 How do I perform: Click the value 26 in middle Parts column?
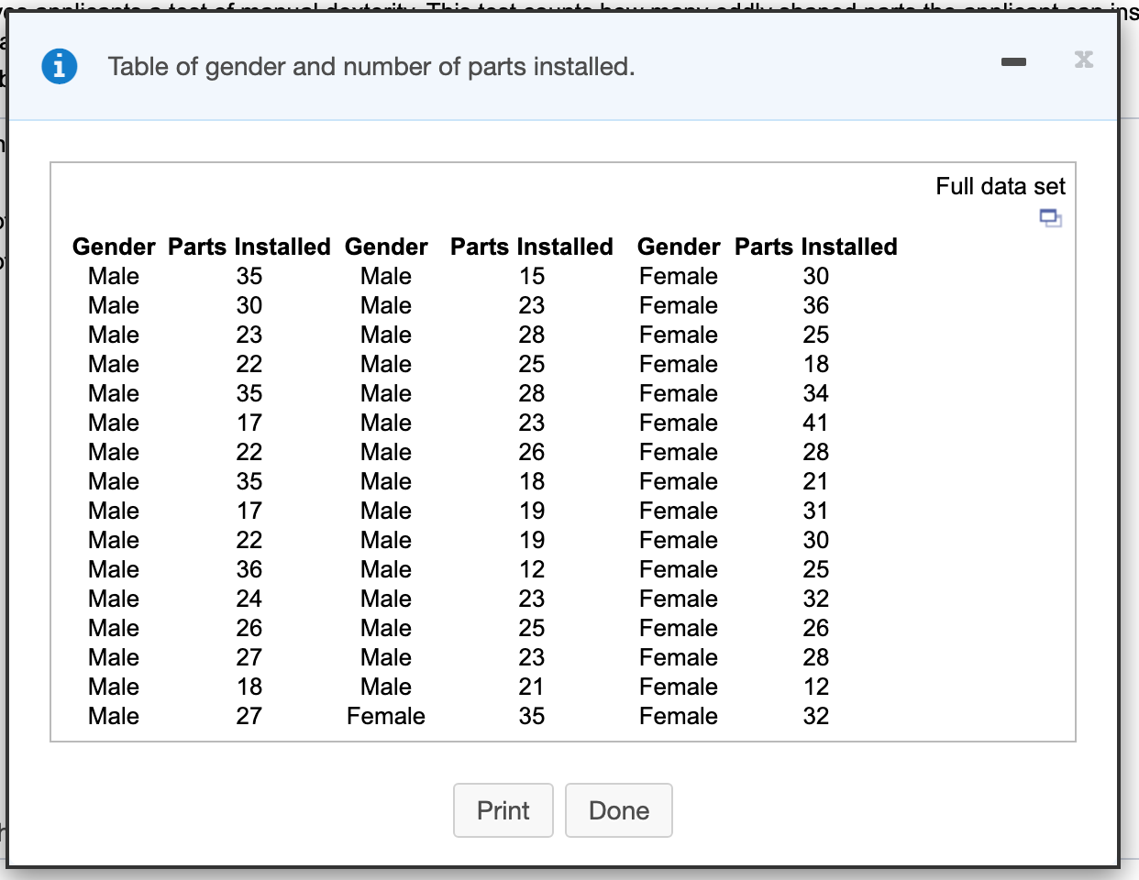coord(532,452)
